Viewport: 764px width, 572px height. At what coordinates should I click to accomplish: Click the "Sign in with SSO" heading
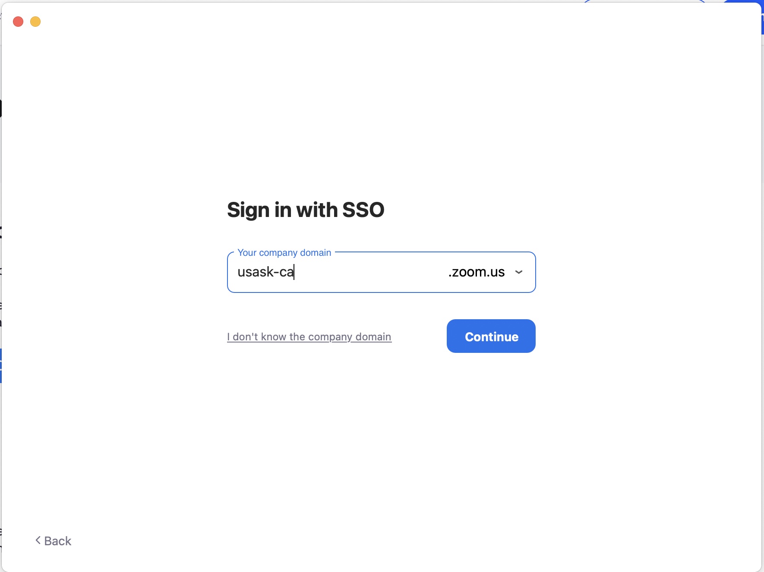click(305, 210)
